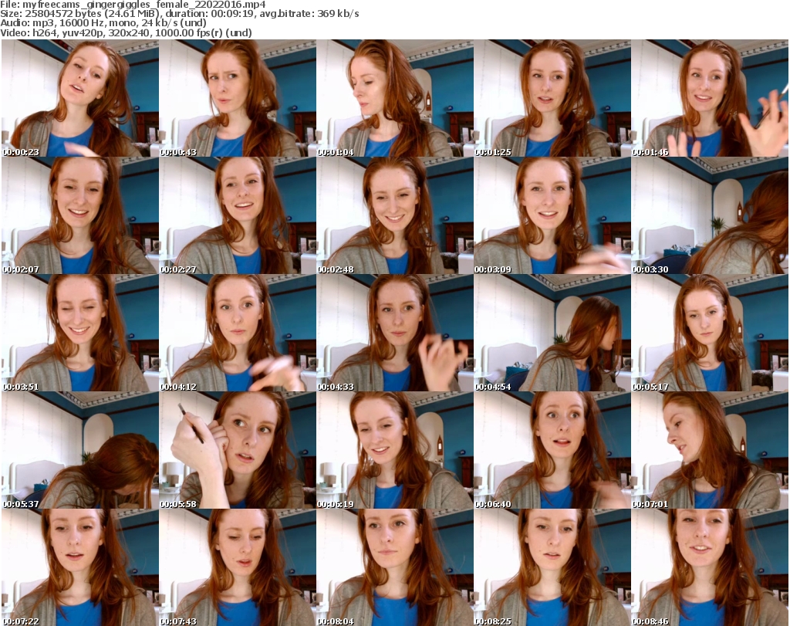Click the Video h264 info line
This screenshot has height=626, width=790.
[x=126, y=32]
